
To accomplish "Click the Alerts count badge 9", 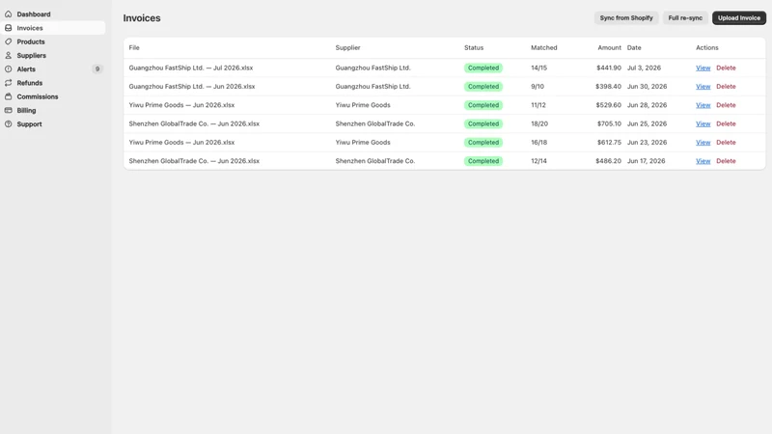I will point(97,69).
